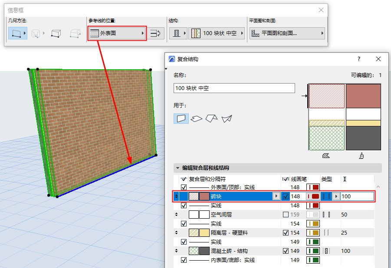The width and height of the screenshot is (391, 268).
Task: Expand the straight wall geometry method arrow
Action: [25, 33]
